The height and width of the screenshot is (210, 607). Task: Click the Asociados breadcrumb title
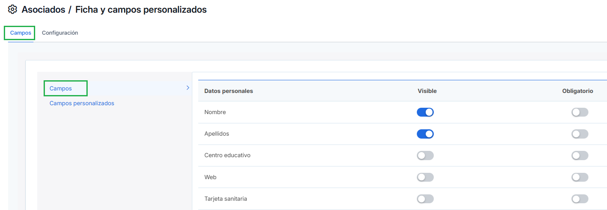[43, 9]
